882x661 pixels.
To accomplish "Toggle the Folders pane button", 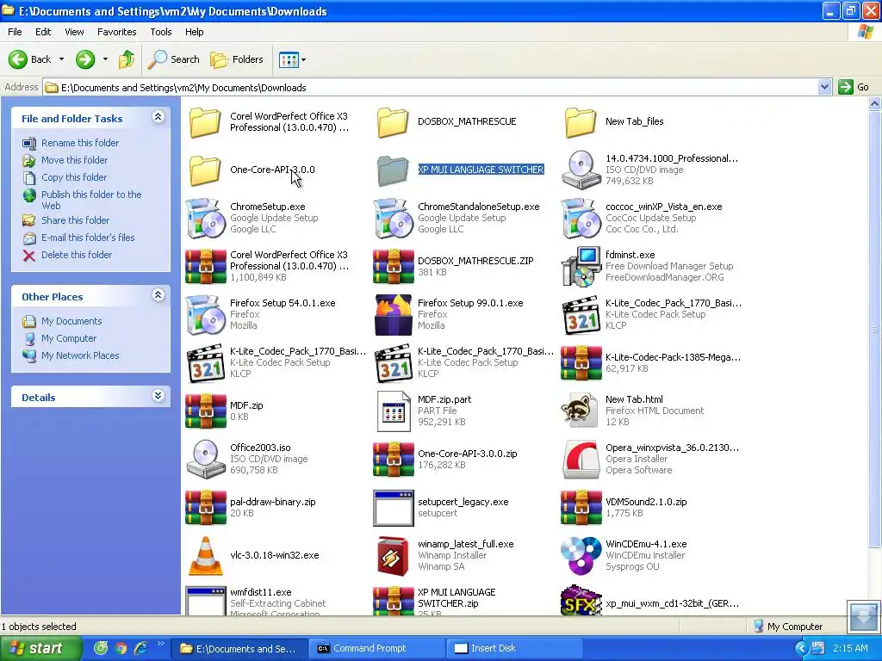I will tap(236, 59).
